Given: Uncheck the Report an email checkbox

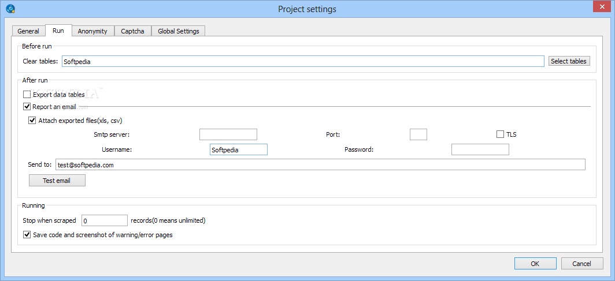Looking at the screenshot, I should (x=27, y=106).
